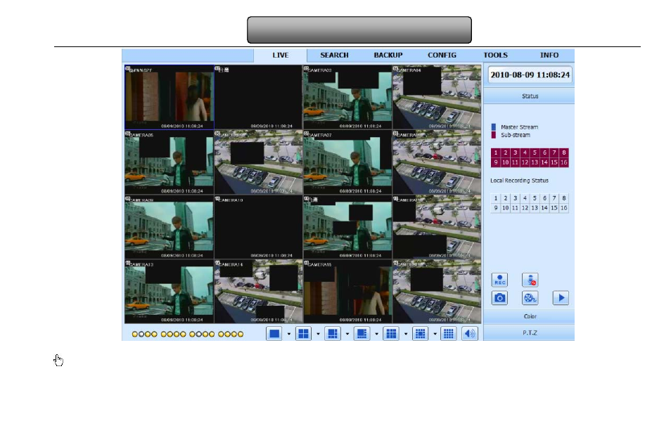Viewport: 671px width, 447px height.
Task: Open playback with the film reel icon
Action: point(530,298)
